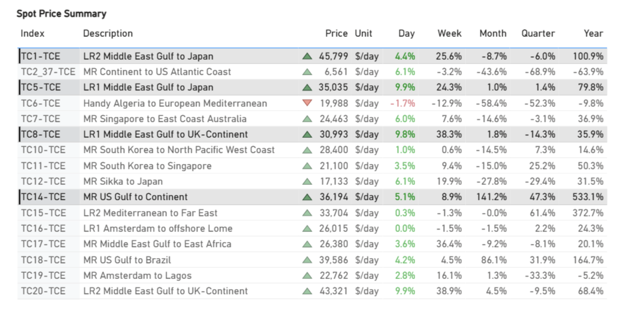This screenshot has height=316, width=624.
Task: Click the Spot Price Summary title
Action: point(61,14)
